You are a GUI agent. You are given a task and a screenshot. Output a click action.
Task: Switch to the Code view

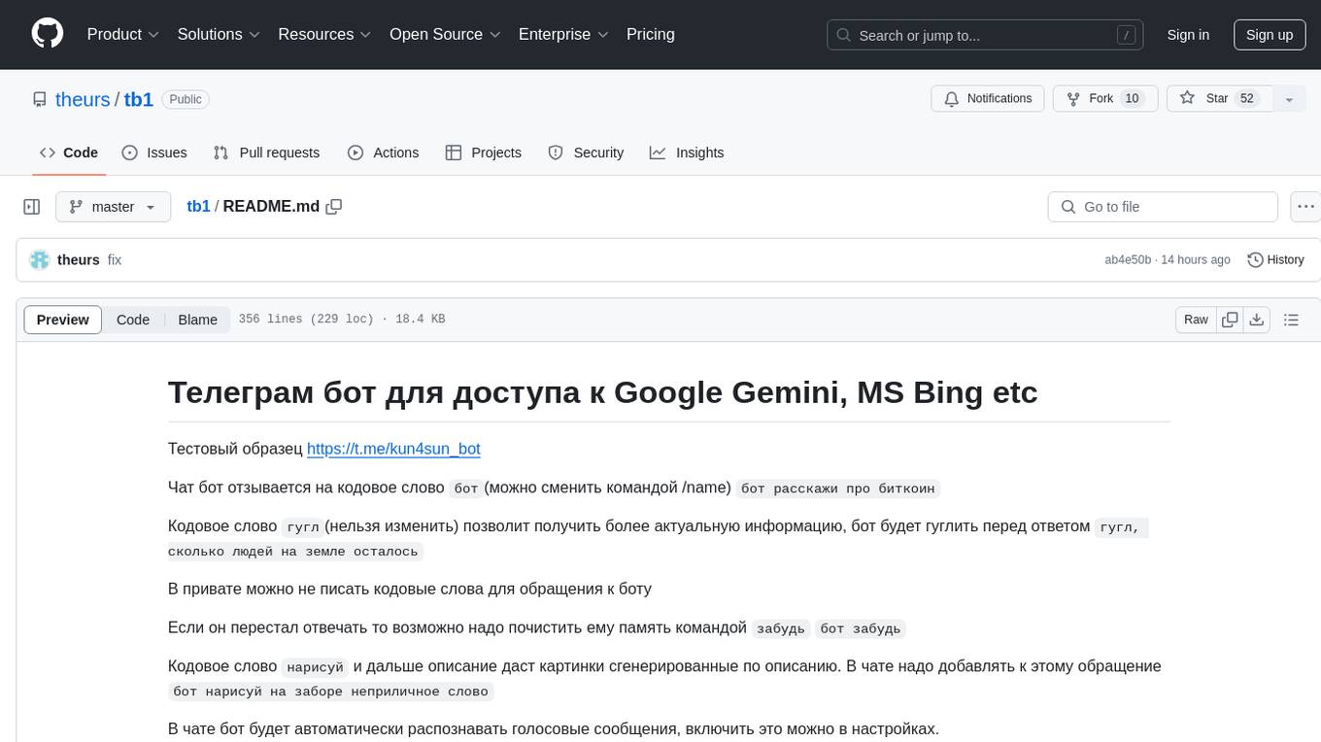pyautogui.click(x=133, y=320)
